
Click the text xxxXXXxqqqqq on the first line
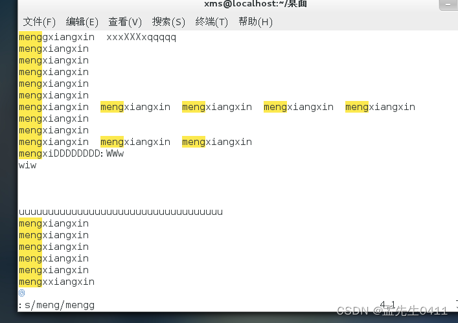pyautogui.click(x=141, y=38)
